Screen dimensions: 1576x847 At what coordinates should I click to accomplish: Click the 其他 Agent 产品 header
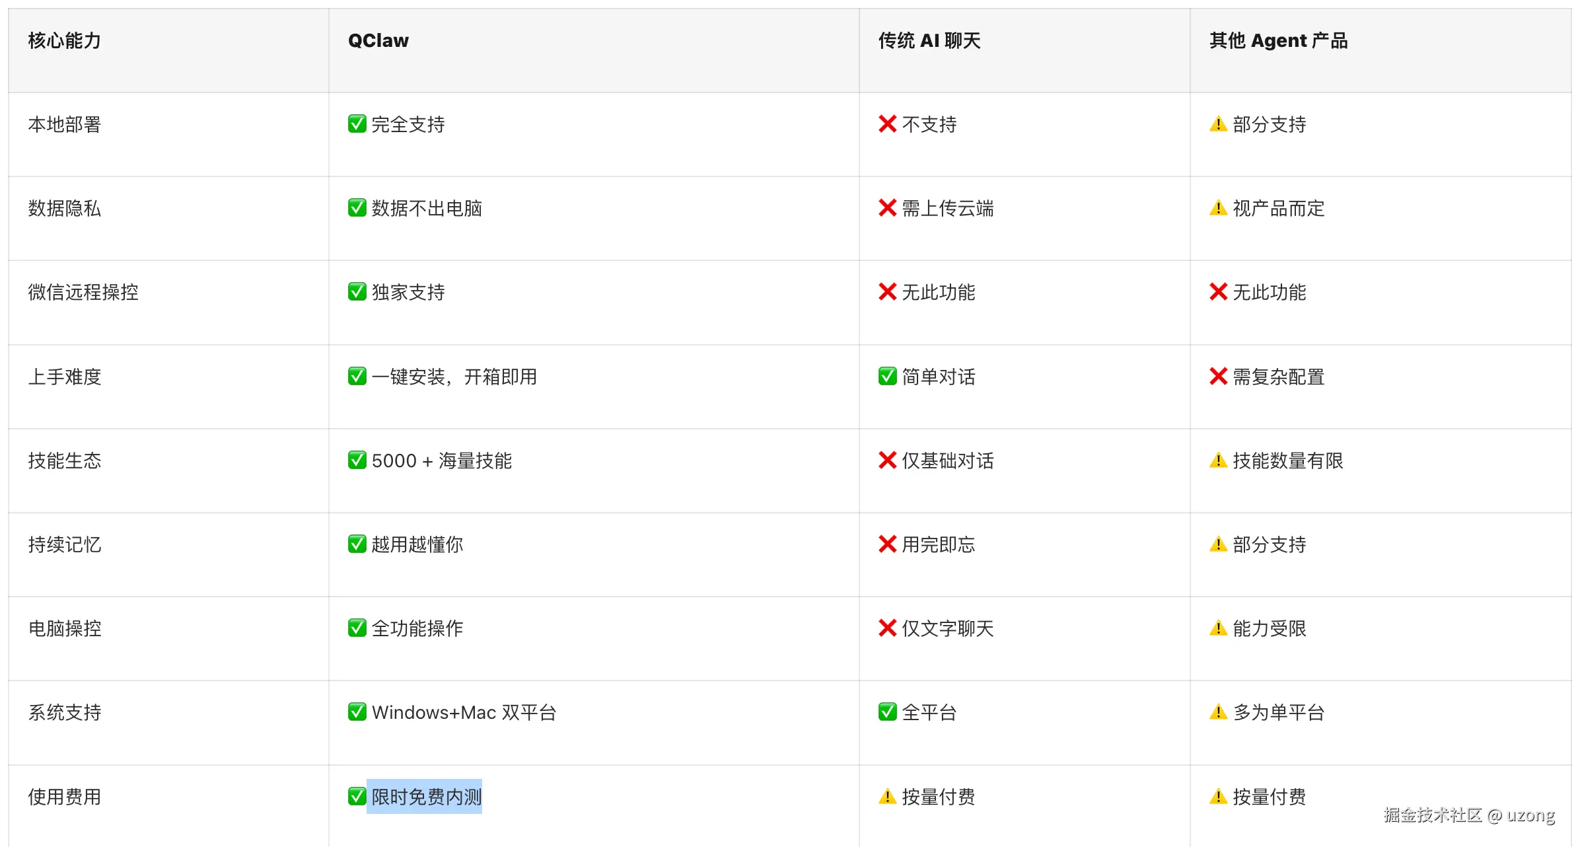point(1278,41)
